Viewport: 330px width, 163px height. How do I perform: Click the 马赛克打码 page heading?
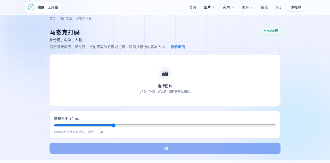(65, 32)
